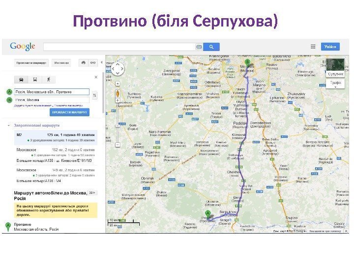354x265 pixels.
Task: Click the 3D button next to the route heading
Action: 92,193
